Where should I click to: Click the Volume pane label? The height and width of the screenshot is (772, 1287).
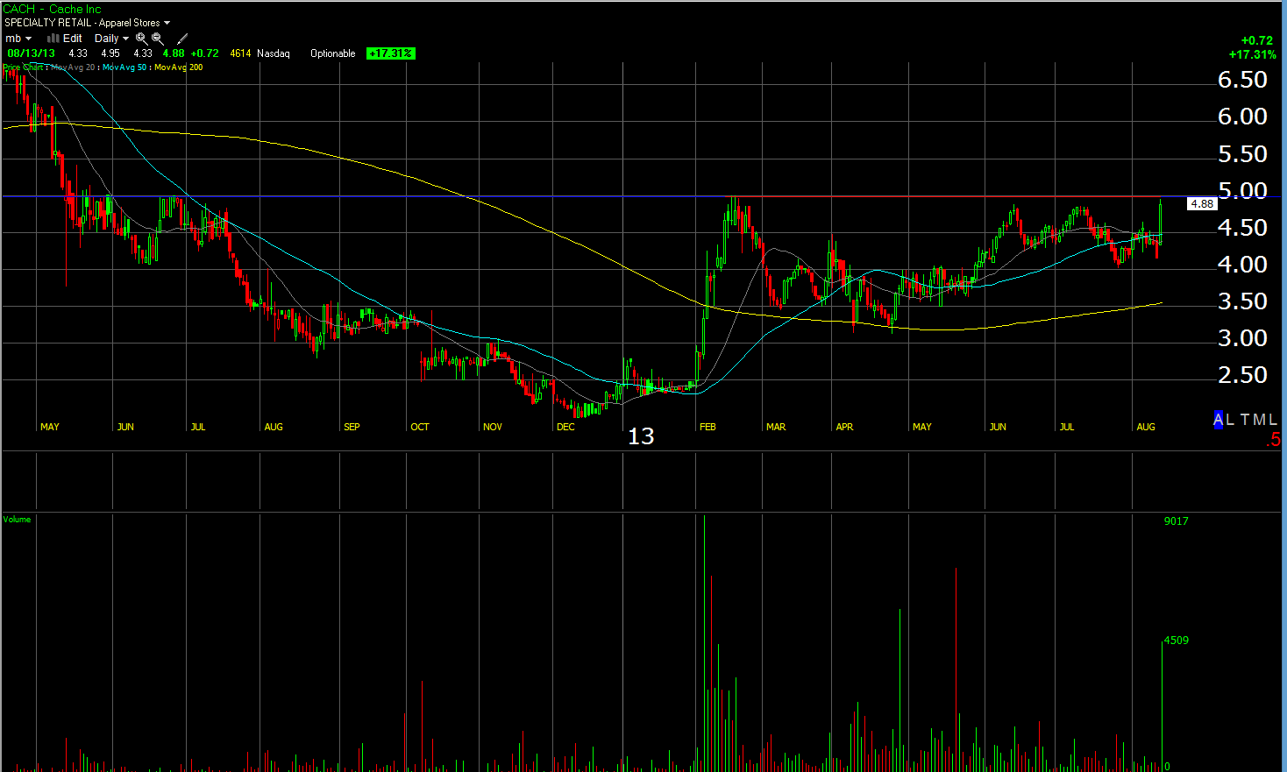(17, 520)
